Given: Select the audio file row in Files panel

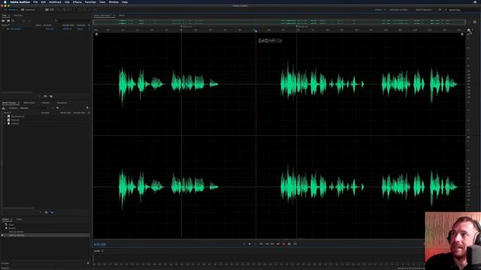Looking at the screenshot, I should coord(46,28).
